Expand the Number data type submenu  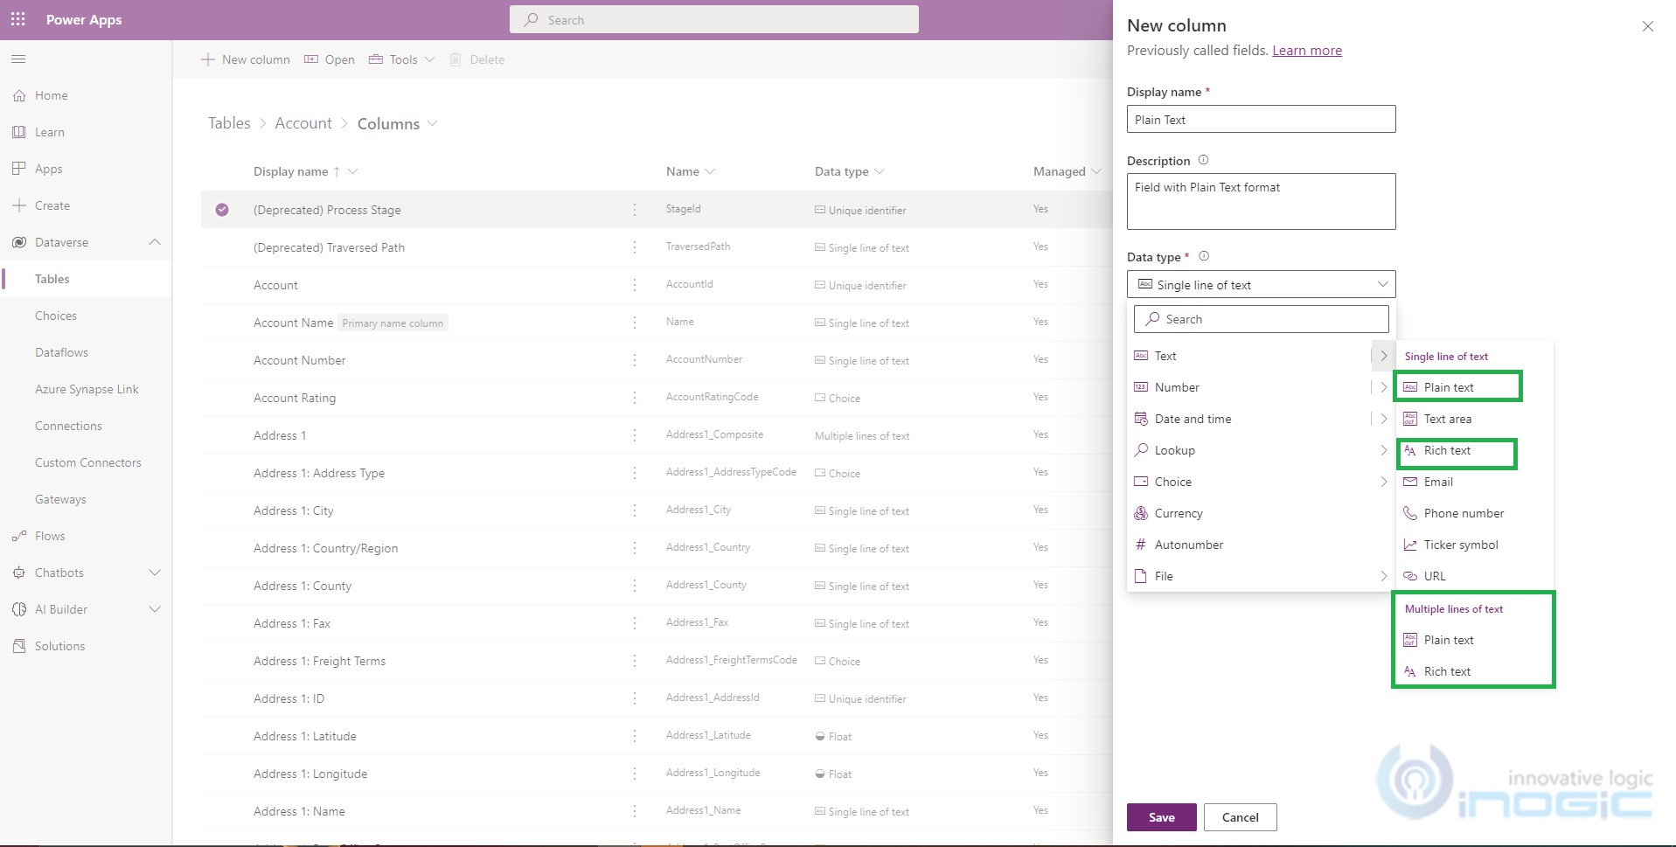pyautogui.click(x=1383, y=387)
